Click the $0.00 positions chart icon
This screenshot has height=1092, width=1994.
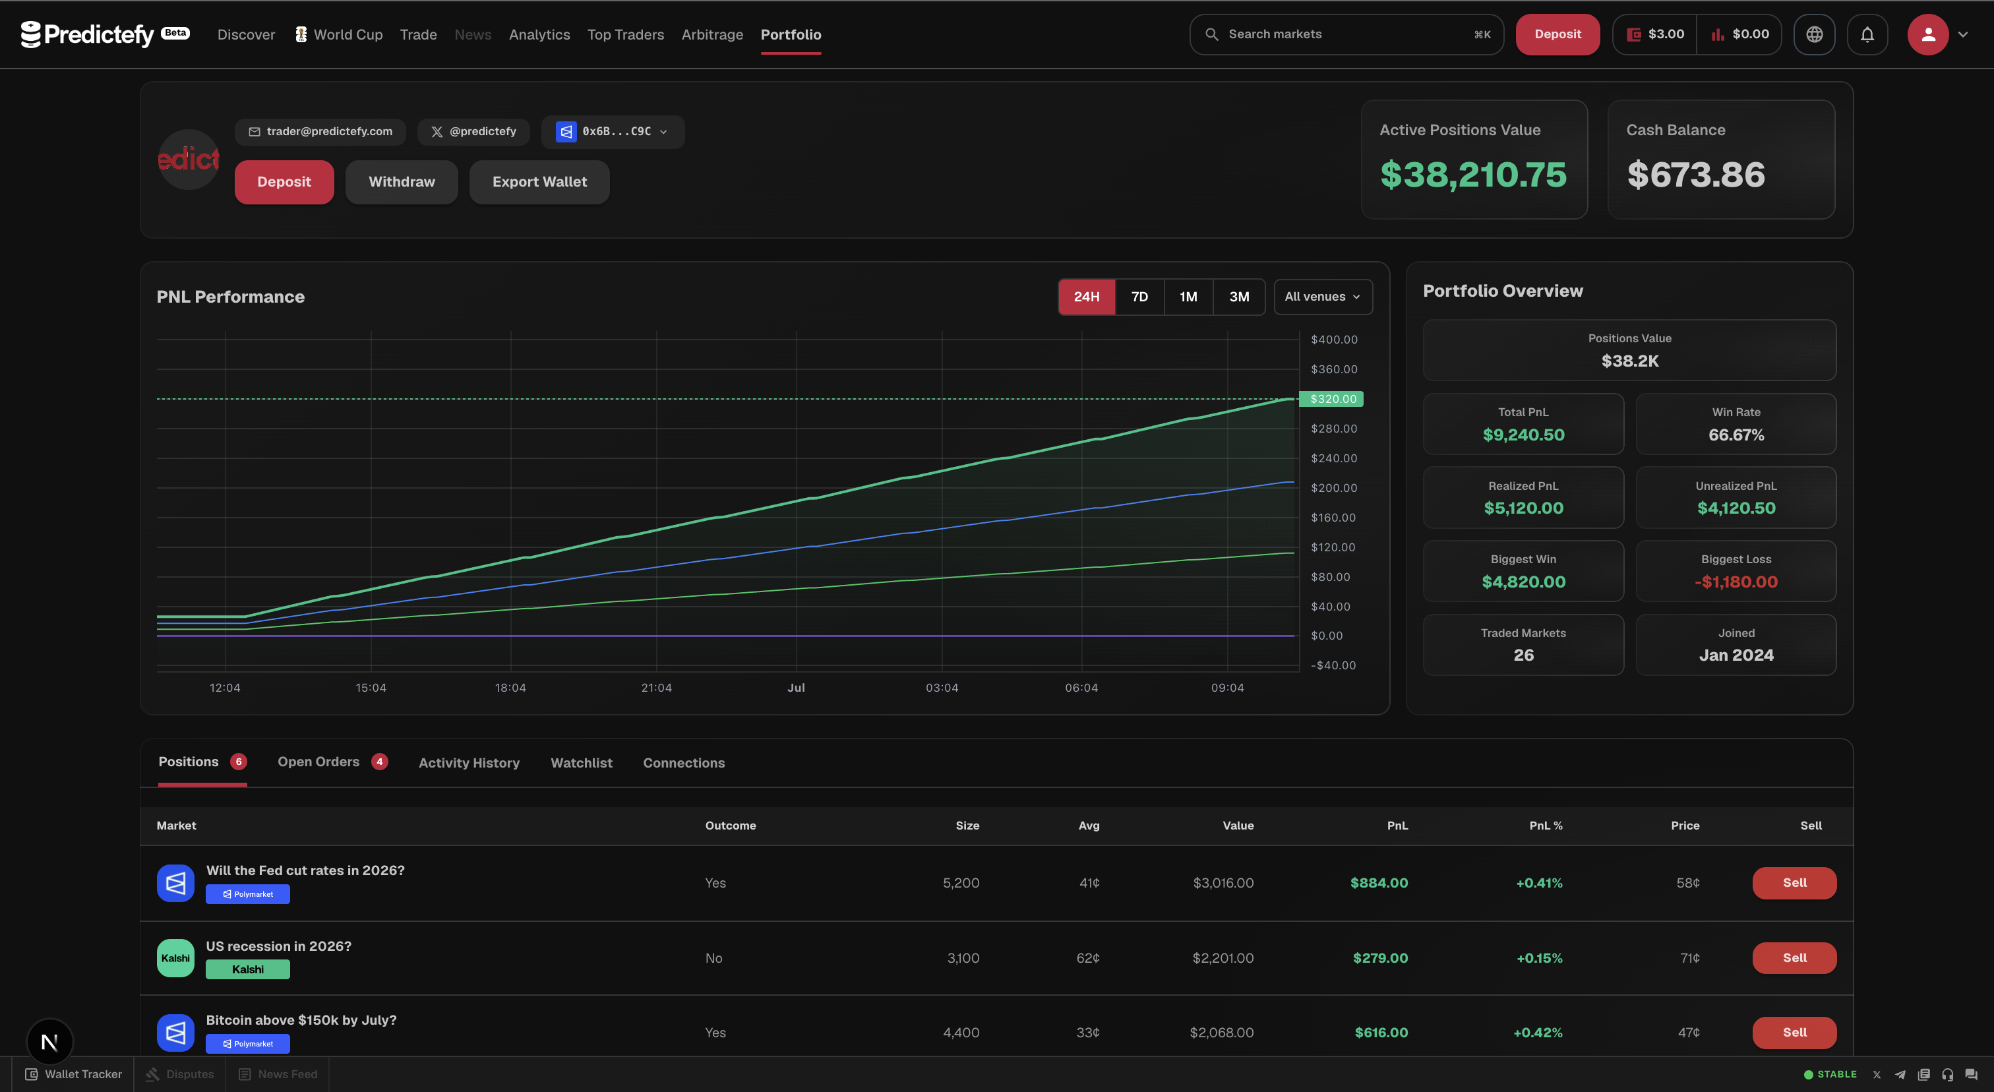pyautogui.click(x=1717, y=34)
